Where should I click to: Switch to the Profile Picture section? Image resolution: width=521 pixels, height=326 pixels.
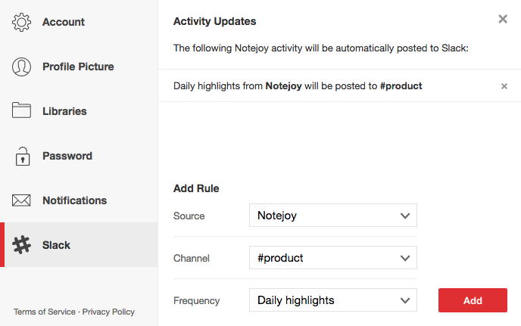pos(78,67)
